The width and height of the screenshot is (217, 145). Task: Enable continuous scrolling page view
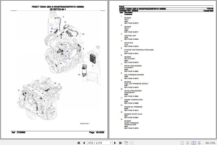(188, 143)
